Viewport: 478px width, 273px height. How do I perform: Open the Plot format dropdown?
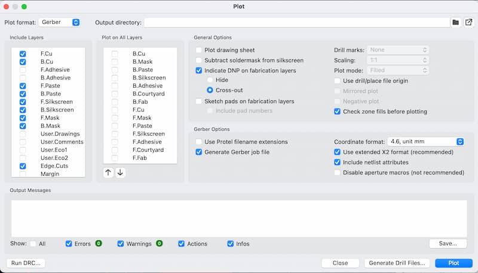[x=60, y=23]
